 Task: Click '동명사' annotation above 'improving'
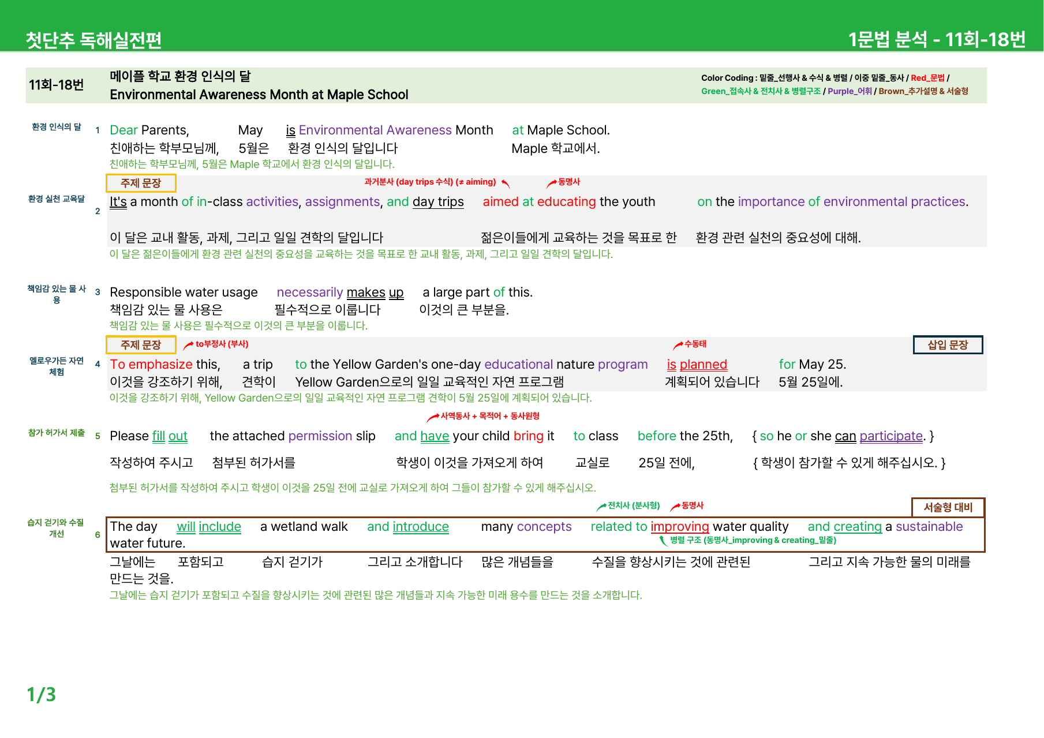coord(693,505)
